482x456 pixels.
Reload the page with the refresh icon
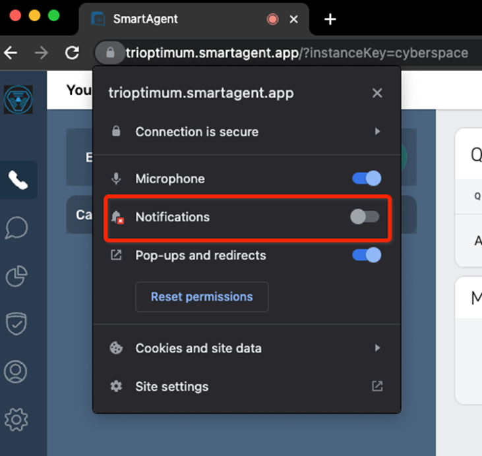pyautogui.click(x=72, y=53)
